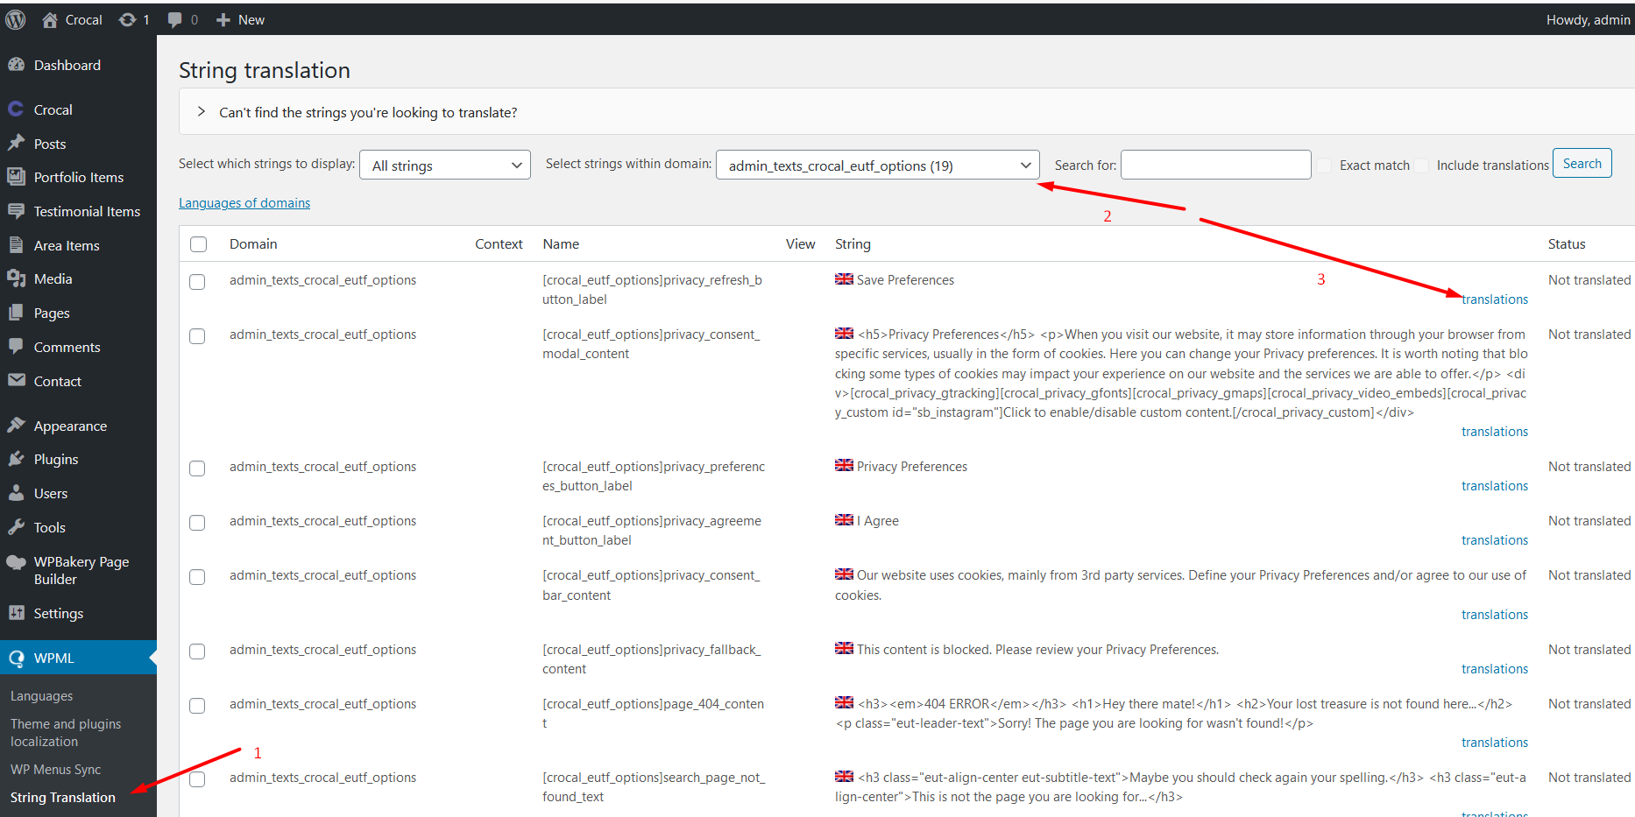1635x817 pixels.
Task: Click the Crocal theme icon in sidebar
Action: (x=16, y=109)
